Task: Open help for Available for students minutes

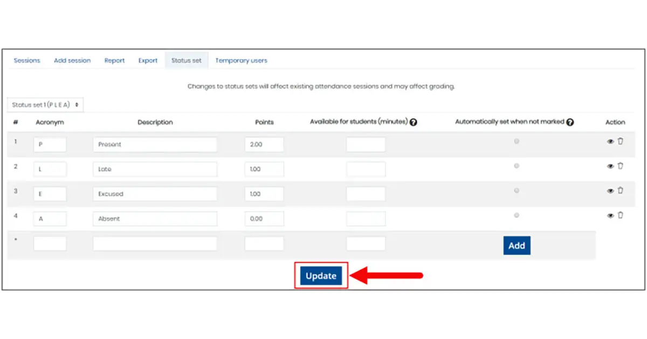Action: (414, 121)
